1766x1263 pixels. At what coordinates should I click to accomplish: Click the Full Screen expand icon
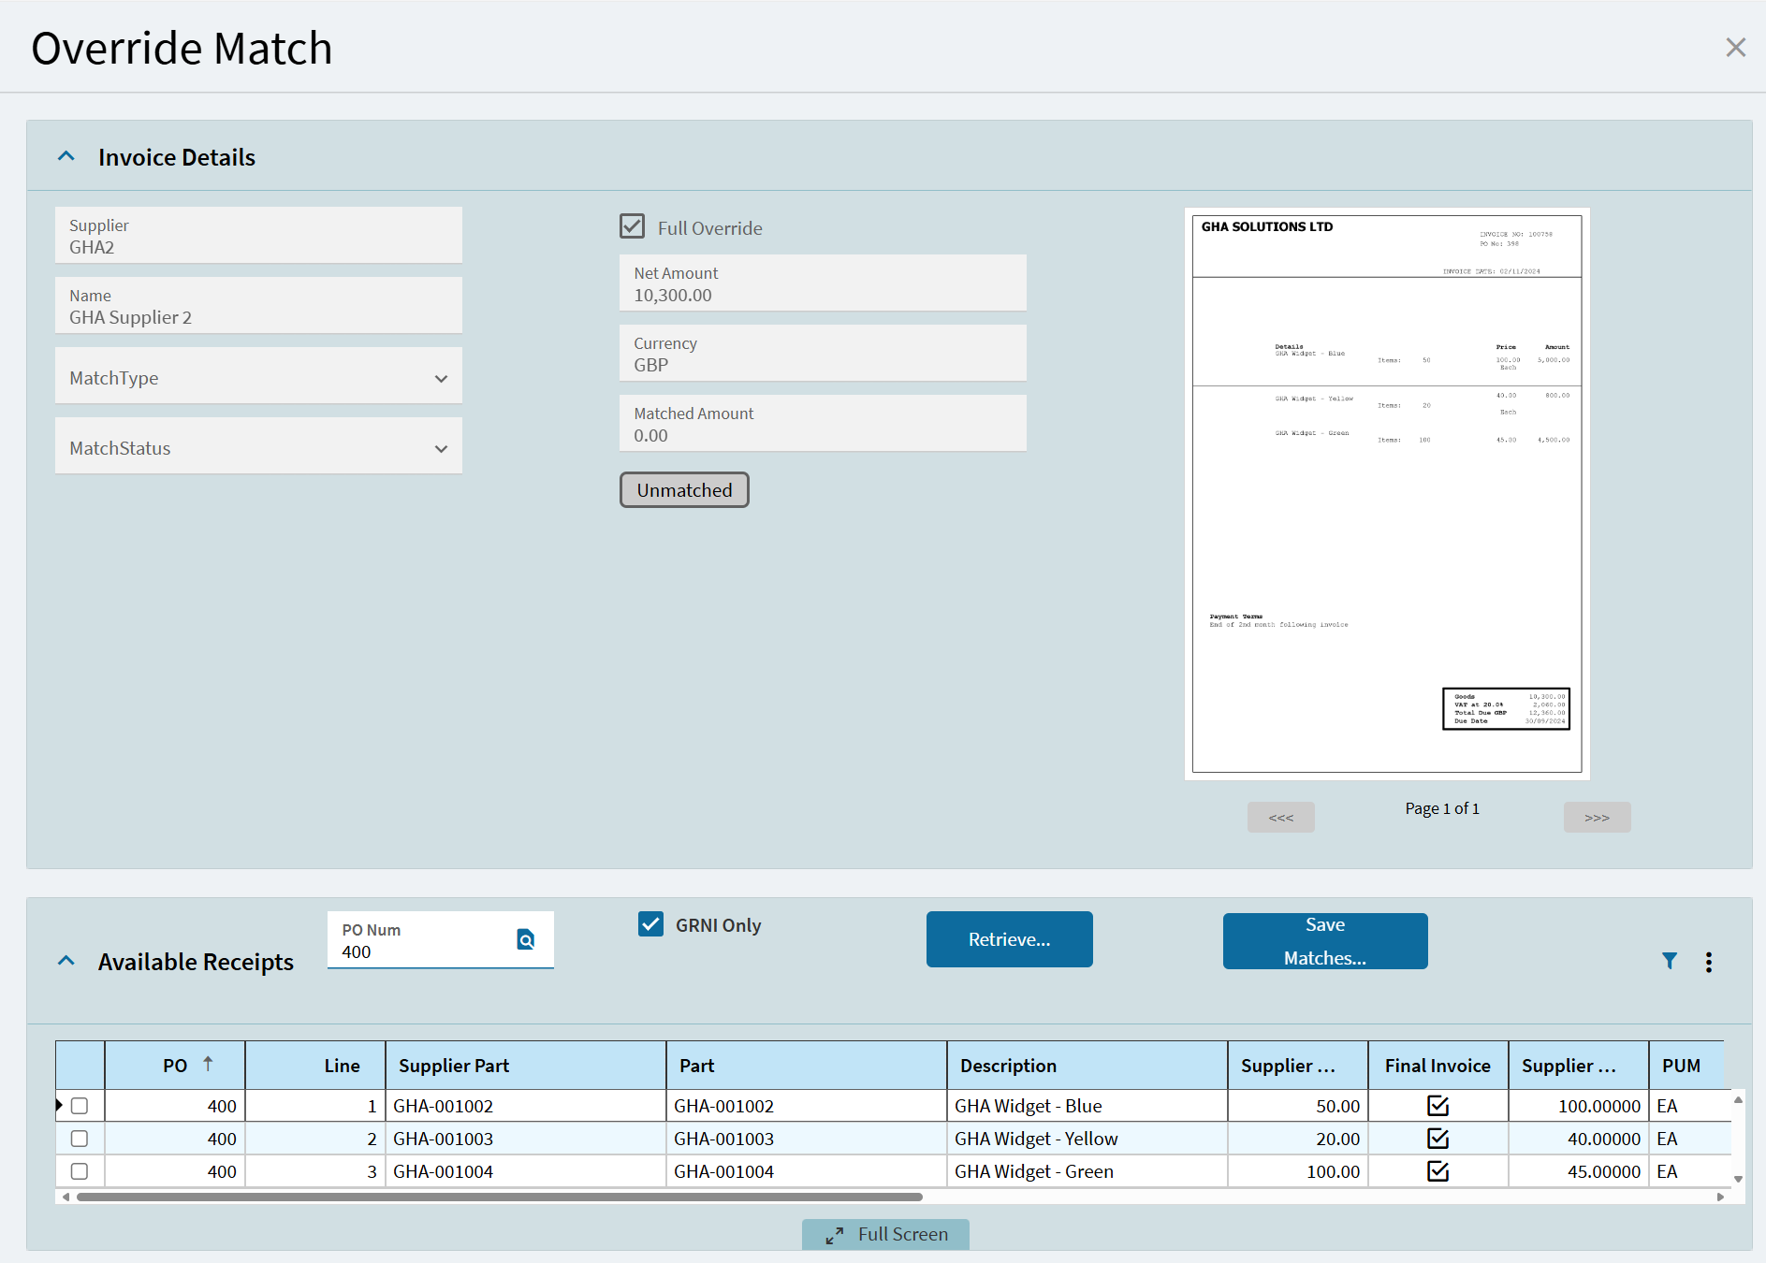834,1235
